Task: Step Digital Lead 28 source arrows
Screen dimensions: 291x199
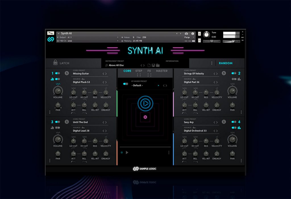Action: coord(105,131)
